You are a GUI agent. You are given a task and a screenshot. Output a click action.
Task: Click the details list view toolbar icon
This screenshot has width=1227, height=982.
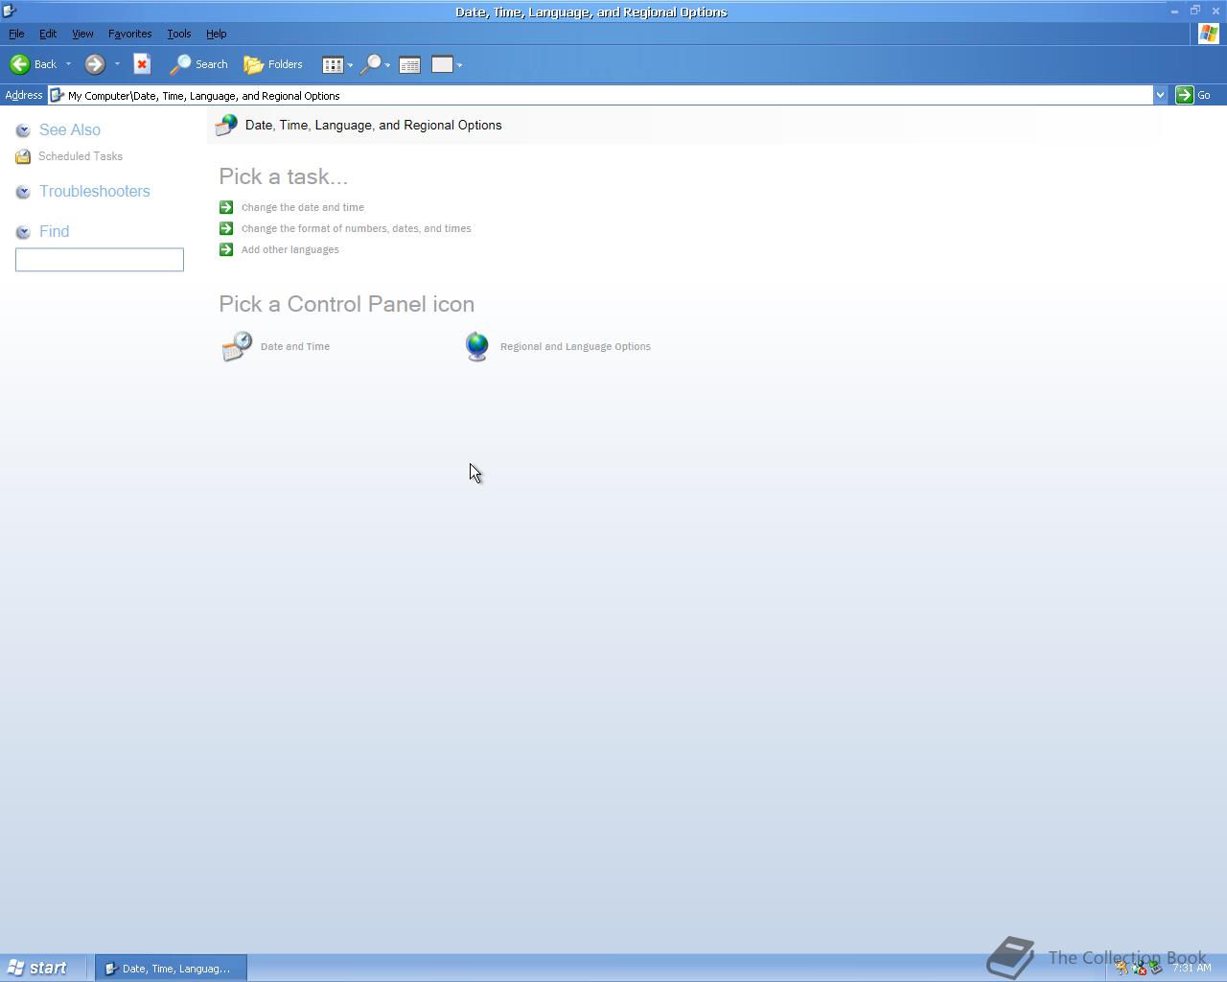click(x=409, y=64)
